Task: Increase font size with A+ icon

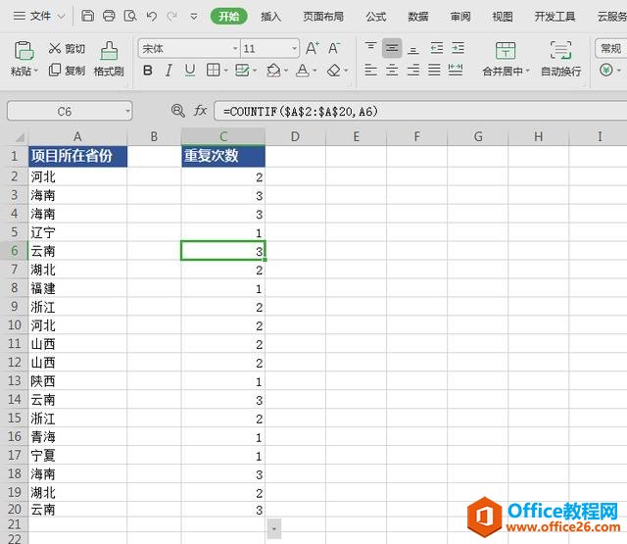Action: (313, 48)
